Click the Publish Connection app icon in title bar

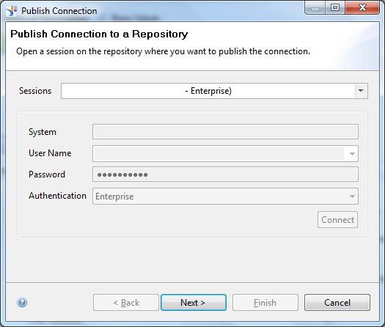click(11, 11)
